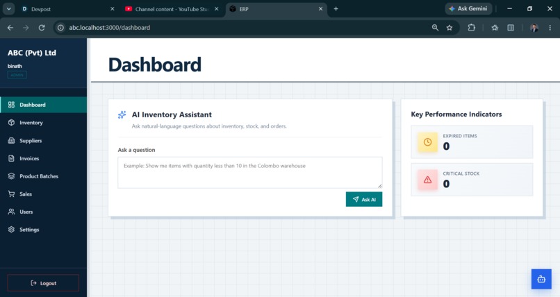The height and width of the screenshot is (297, 560).
Task: Open the tab search dropdown
Action: pos(8,9)
